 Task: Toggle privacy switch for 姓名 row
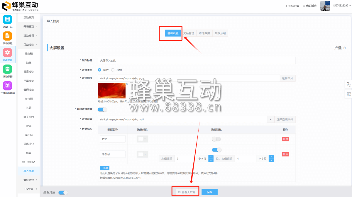point(216,139)
